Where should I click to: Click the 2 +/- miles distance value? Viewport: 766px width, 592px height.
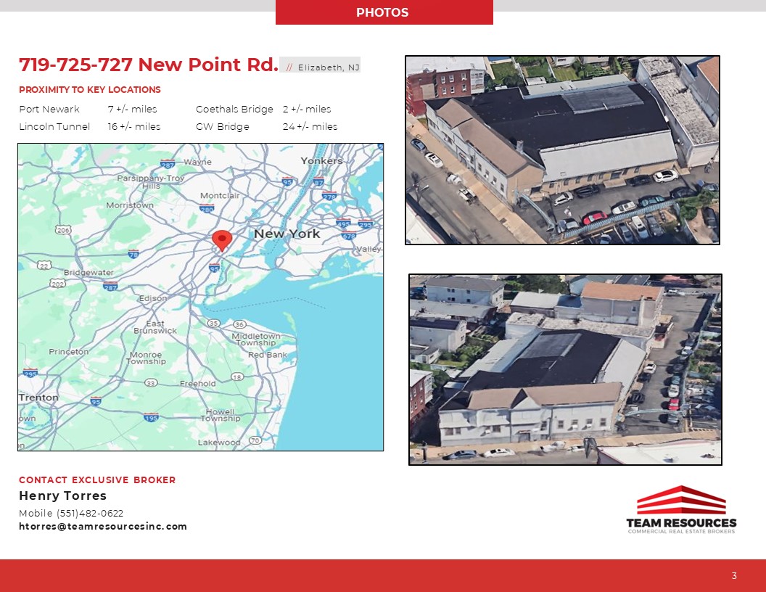click(307, 109)
